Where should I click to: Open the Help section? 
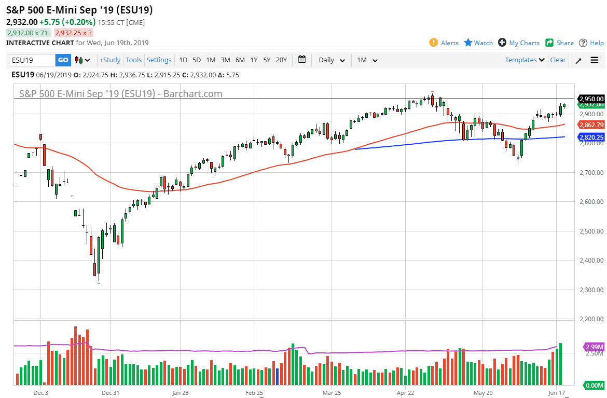click(x=595, y=43)
